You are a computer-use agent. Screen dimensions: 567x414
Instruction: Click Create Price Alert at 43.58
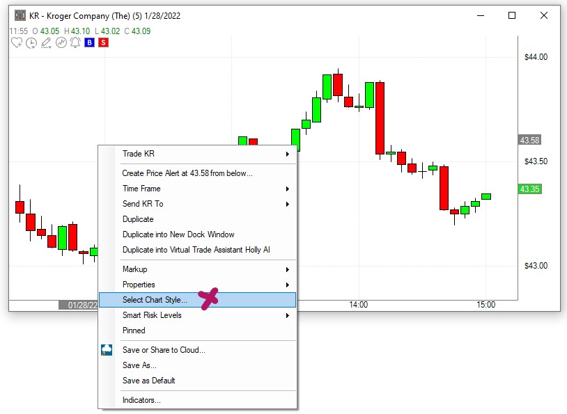187,173
